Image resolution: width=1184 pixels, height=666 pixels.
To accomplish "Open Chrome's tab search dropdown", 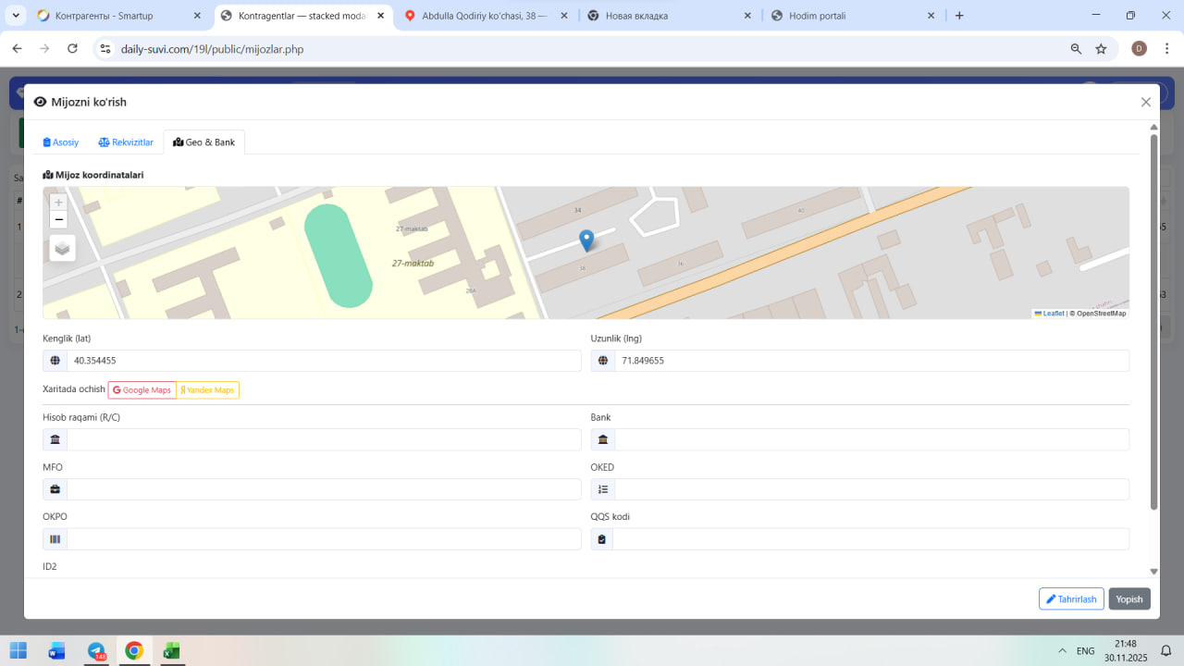I will tap(16, 16).
